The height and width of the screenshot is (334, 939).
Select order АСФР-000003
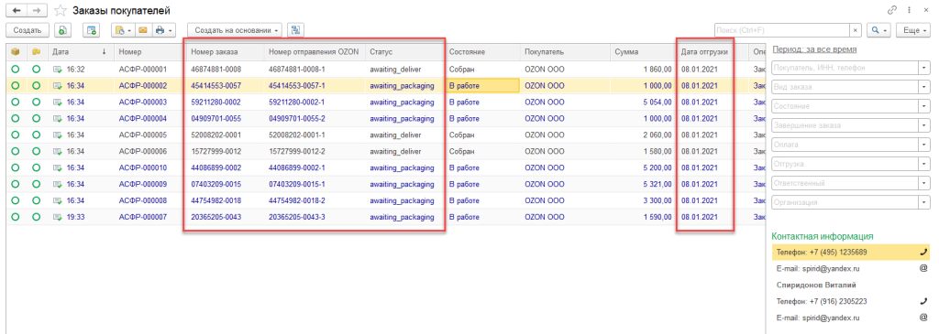[143, 102]
